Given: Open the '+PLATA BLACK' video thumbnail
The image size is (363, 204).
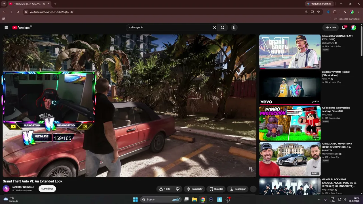Looking at the screenshot, I should pyautogui.click(x=290, y=186).
